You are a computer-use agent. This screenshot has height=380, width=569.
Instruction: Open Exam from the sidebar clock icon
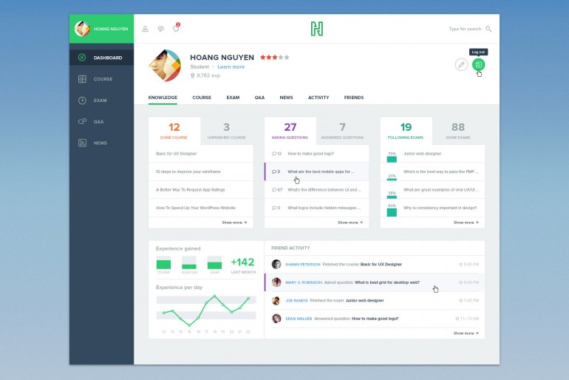[101, 101]
